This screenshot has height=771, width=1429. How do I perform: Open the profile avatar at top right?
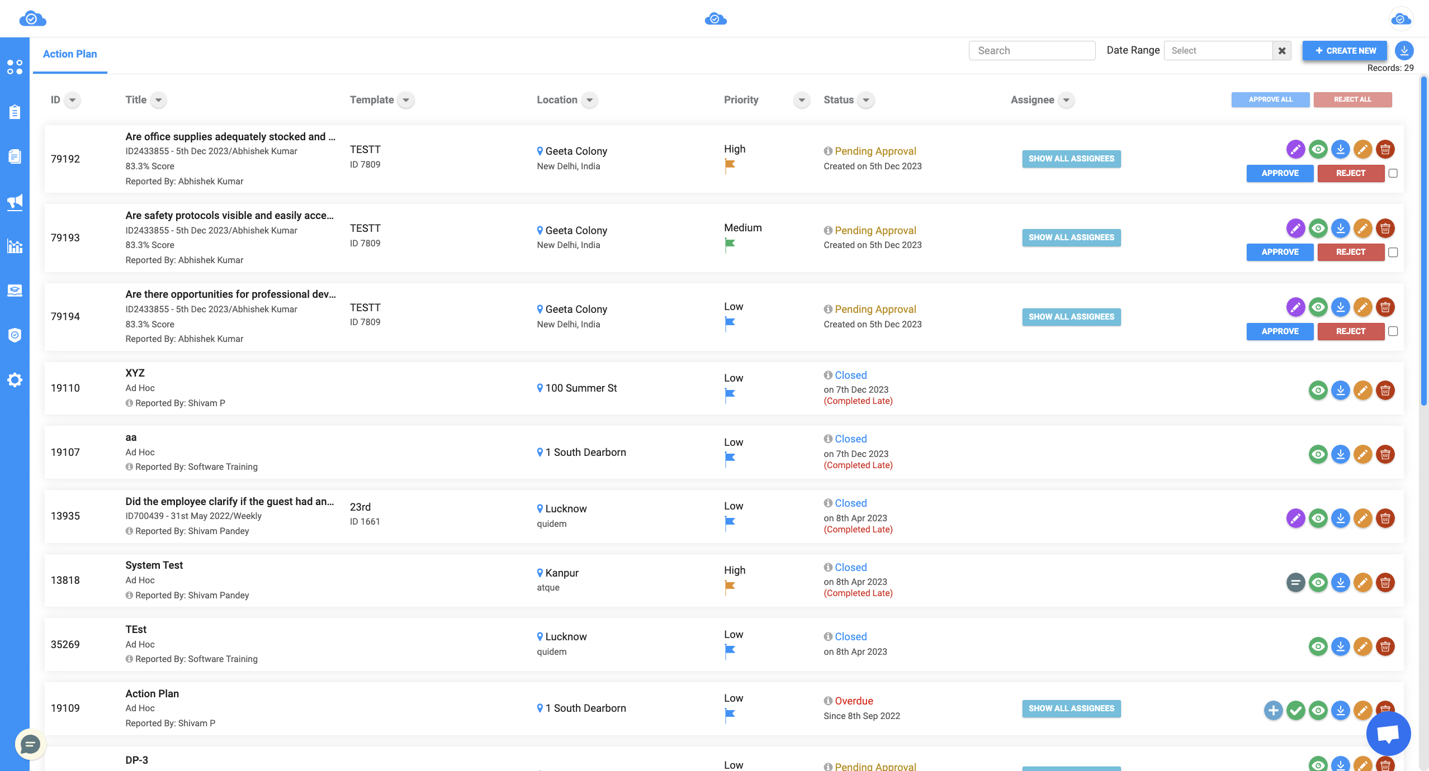pyautogui.click(x=1400, y=19)
